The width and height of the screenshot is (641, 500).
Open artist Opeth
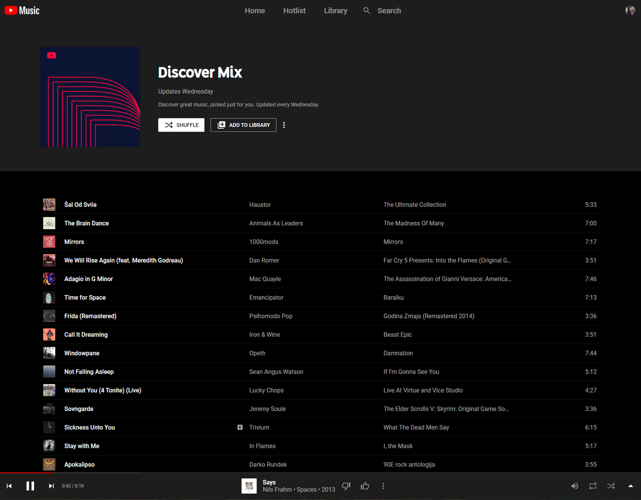pos(257,353)
